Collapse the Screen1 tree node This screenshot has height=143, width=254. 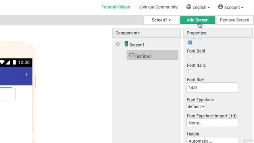click(118, 44)
